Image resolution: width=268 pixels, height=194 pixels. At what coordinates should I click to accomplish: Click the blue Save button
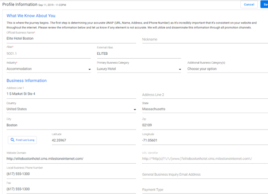[x=264, y=4]
